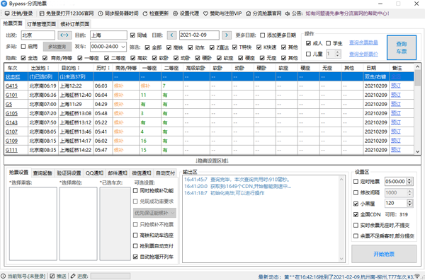Open the 查询起售 tab
The image size is (425, 280).
(x=42, y=173)
